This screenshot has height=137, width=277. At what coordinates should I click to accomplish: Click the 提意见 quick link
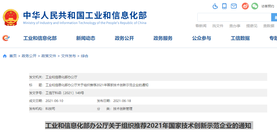(252, 26)
